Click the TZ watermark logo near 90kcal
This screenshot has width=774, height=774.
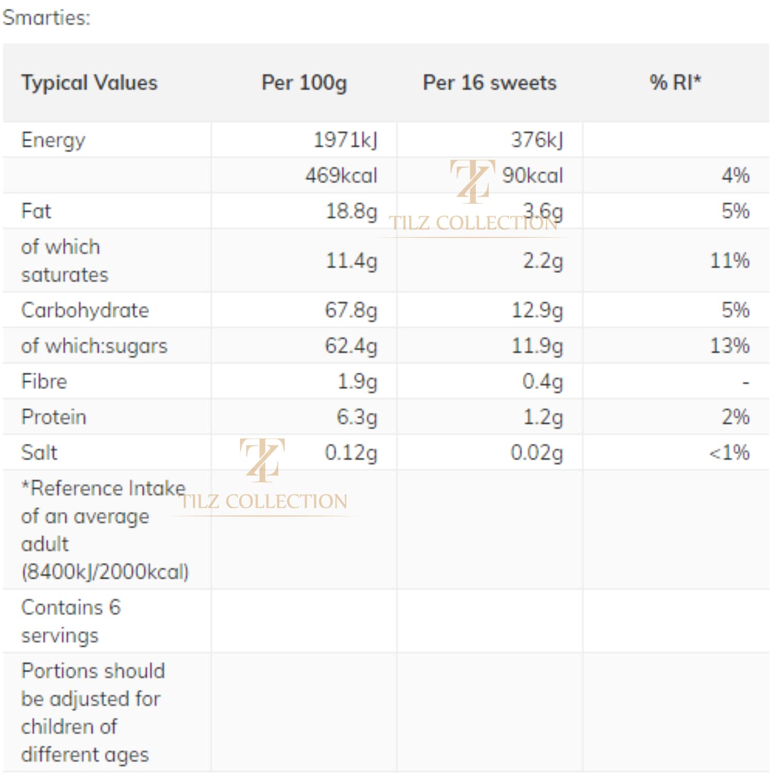472,182
